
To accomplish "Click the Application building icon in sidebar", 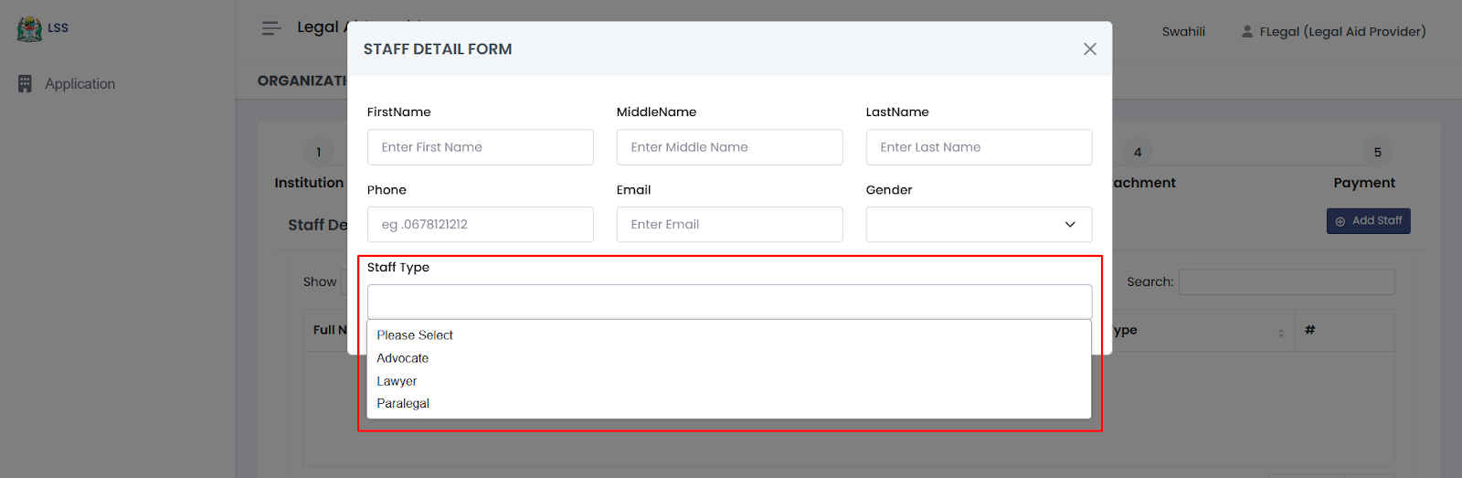I will (x=25, y=84).
